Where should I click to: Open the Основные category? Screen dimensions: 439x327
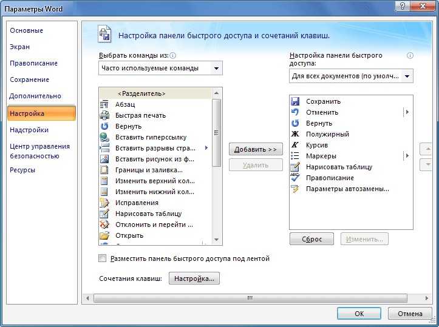click(26, 30)
